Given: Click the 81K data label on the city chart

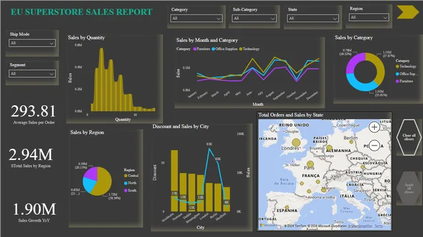Looking at the screenshot, I should click(210, 144).
